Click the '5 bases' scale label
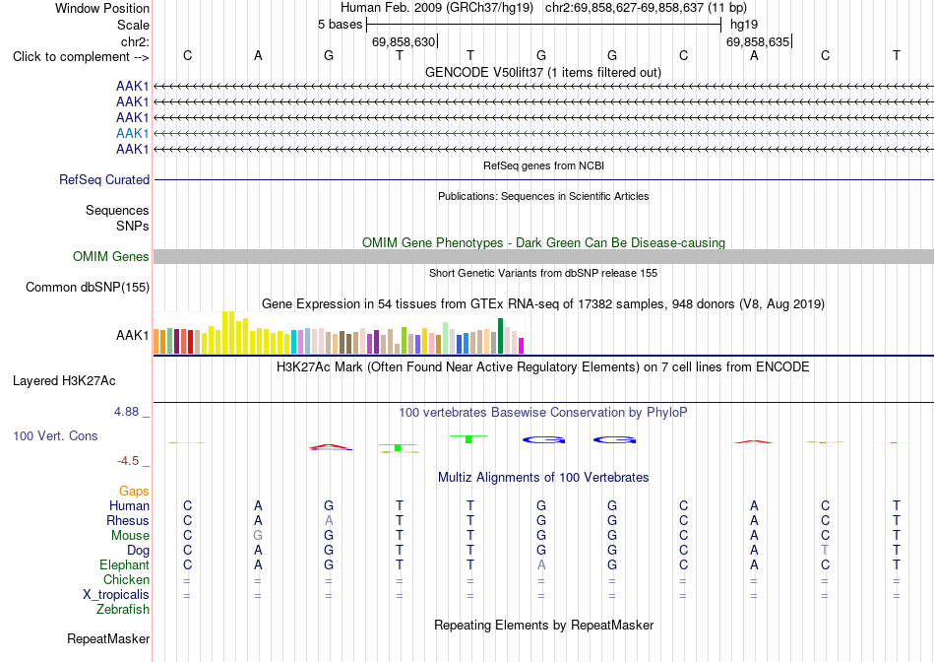This screenshot has height=662, width=935. pyautogui.click(x=340, y=25)
